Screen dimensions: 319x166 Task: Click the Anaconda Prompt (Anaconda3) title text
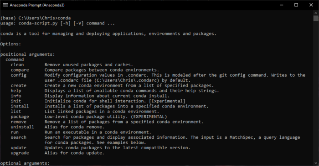(x=37, y=5)
